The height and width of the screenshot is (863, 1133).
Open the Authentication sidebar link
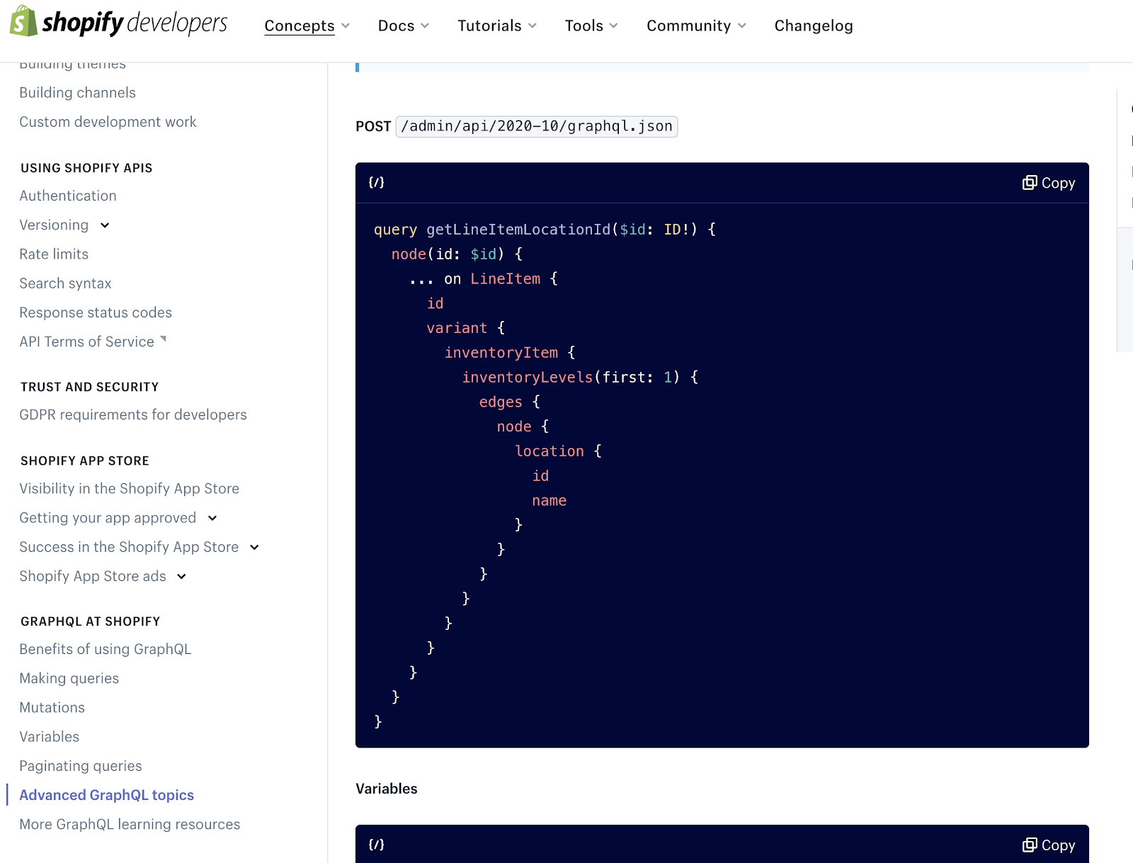click(68, 196)
